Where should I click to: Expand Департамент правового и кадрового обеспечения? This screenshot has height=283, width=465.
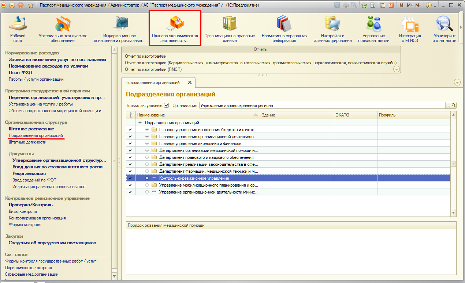147,157
